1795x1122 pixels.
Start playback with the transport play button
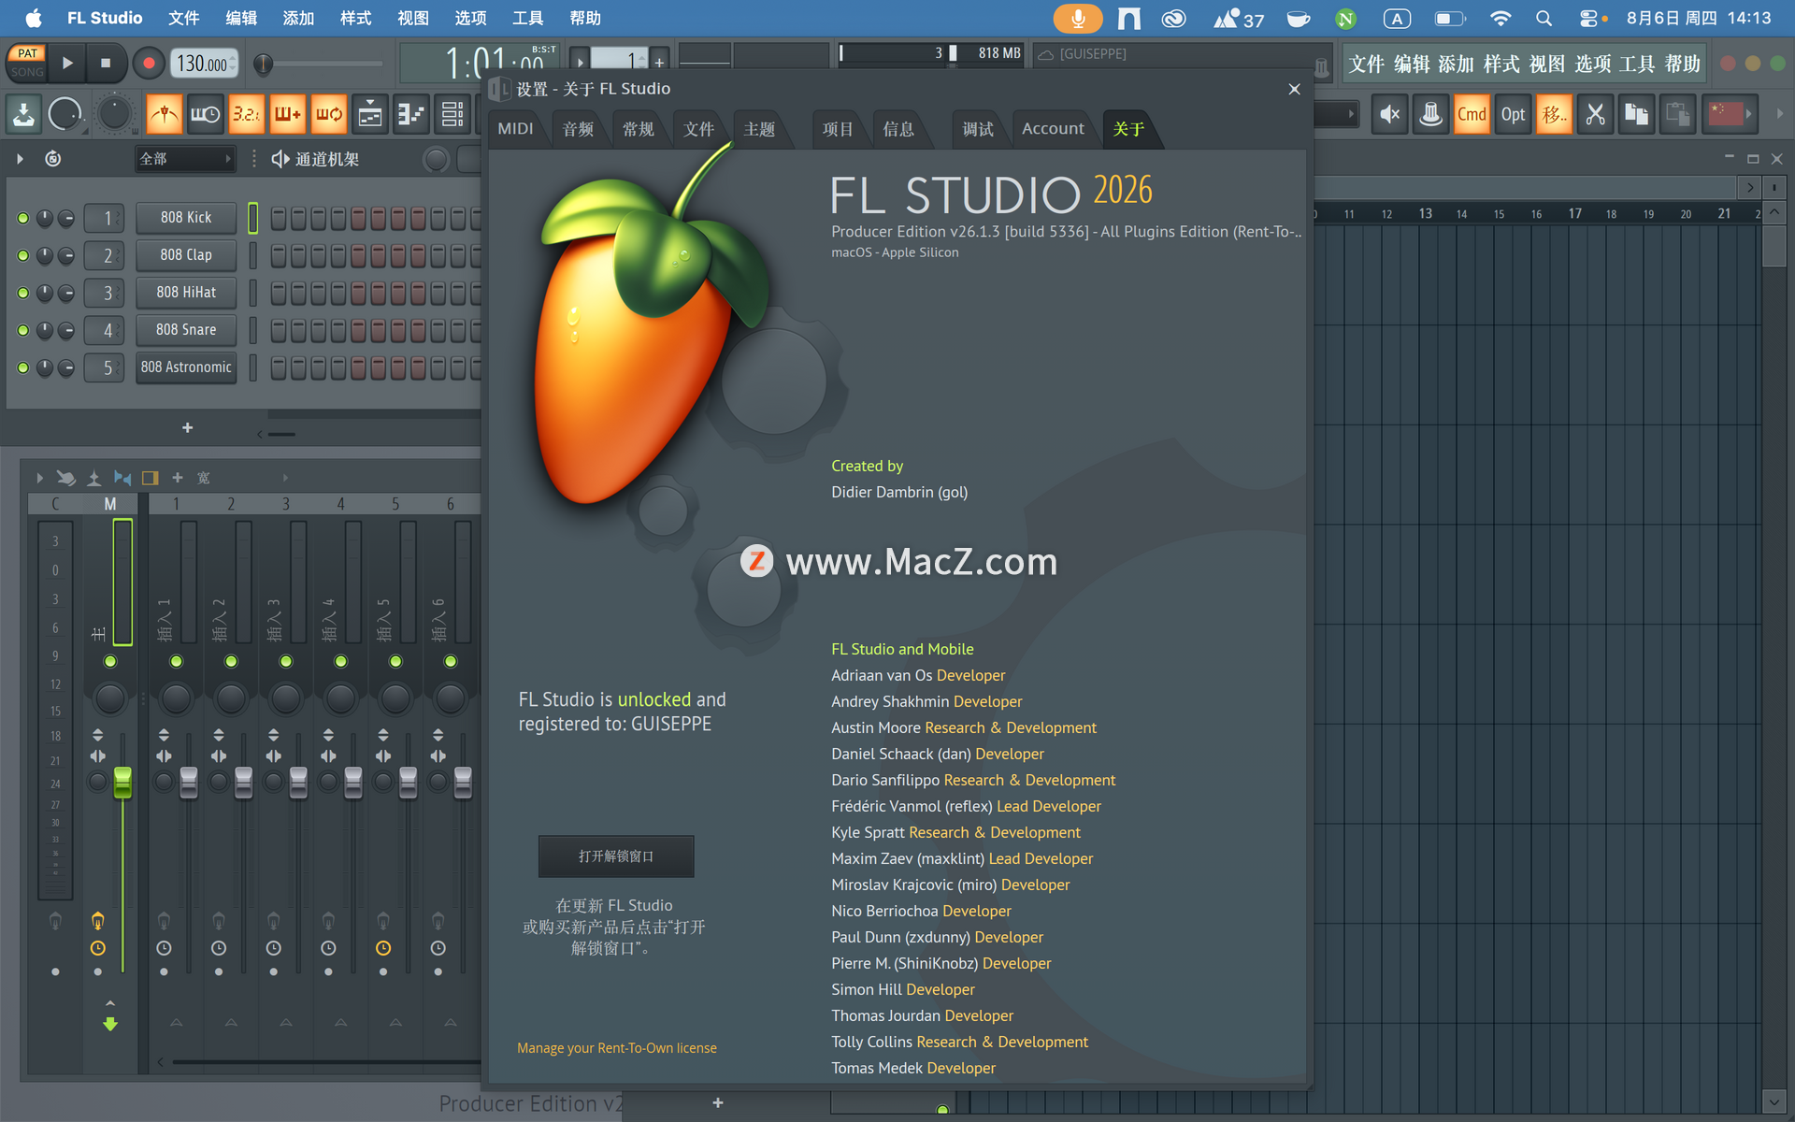[67, 64]
